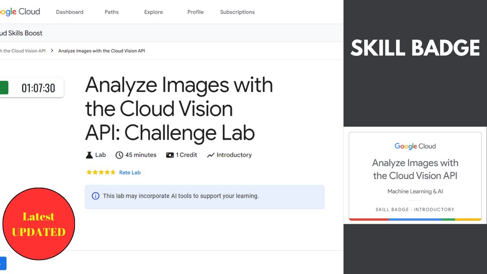
Task: Click the five-star rating icons
Action: [101, 172]
